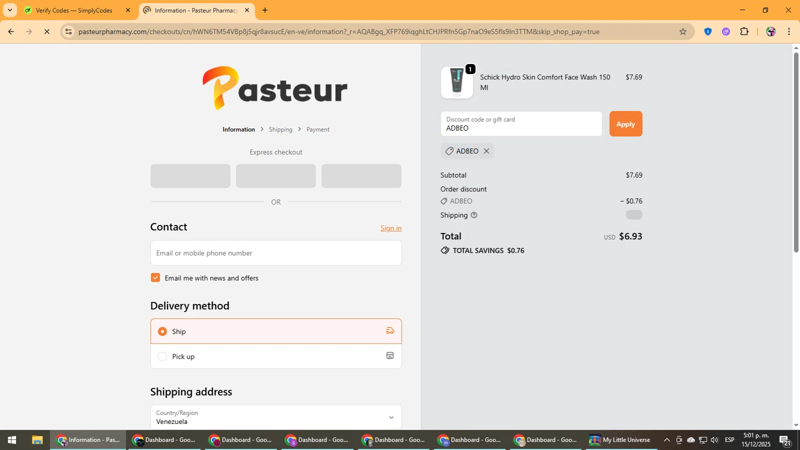
Task: Click the Shipping help question mark icon
Action: tap(474, 215)
